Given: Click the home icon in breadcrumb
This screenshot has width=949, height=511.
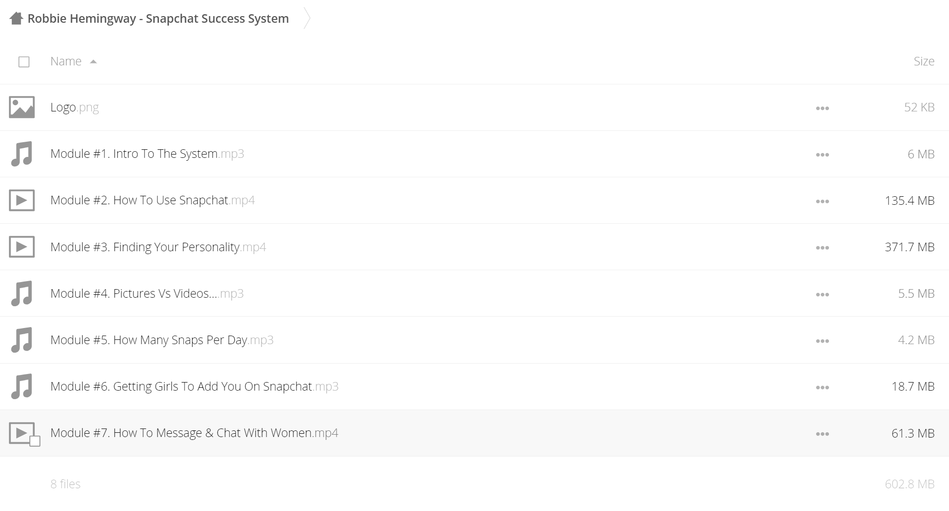Looking at the screenshot, I should pos(16,18).
